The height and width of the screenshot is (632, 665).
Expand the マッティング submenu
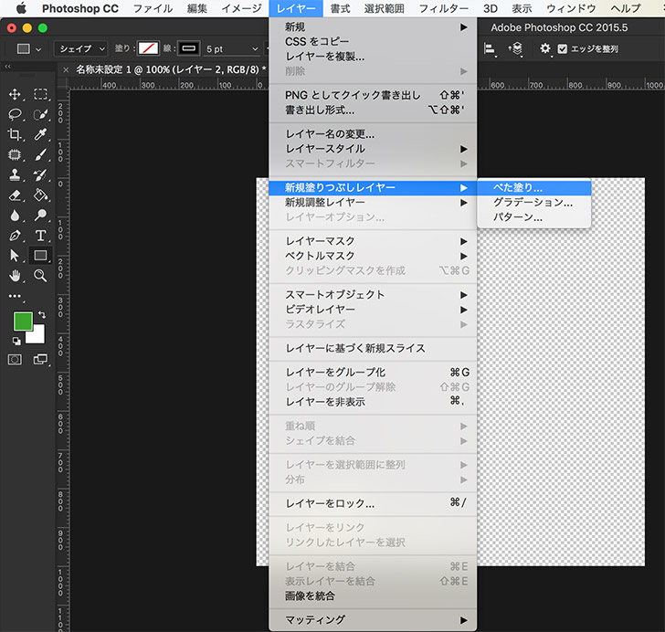[x=373, y=620]
